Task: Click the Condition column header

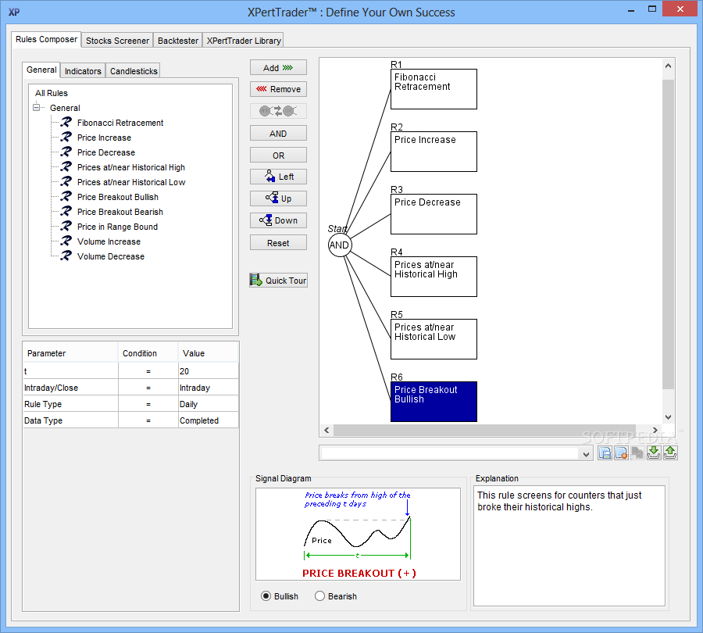Action: pos(148,353)
